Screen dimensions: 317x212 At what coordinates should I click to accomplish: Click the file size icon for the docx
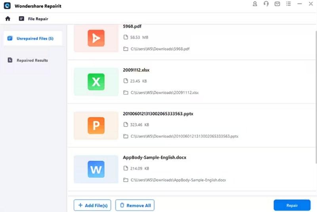126,168
